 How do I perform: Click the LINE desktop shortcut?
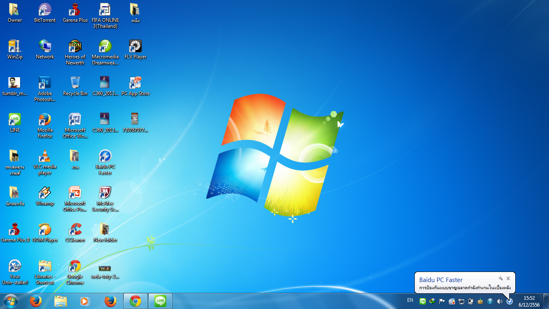[x=14, y=123]
